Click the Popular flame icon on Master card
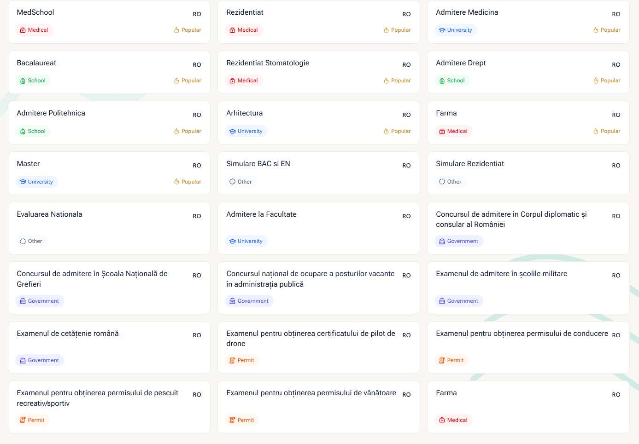This screenshot has height=444, width=639. click(x=176, y=182)
